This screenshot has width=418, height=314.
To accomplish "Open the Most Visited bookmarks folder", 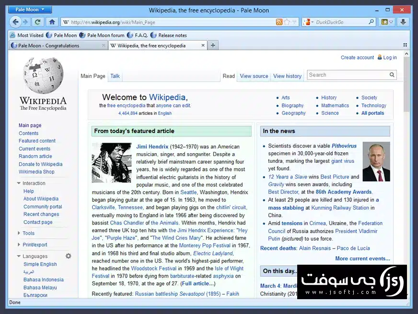I will click(27, 35).
